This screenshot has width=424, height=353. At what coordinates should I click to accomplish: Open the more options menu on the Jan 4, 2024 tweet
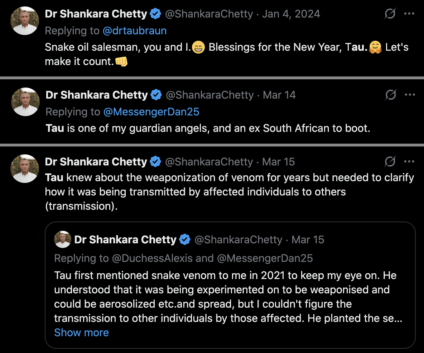(x=409, y=14)
